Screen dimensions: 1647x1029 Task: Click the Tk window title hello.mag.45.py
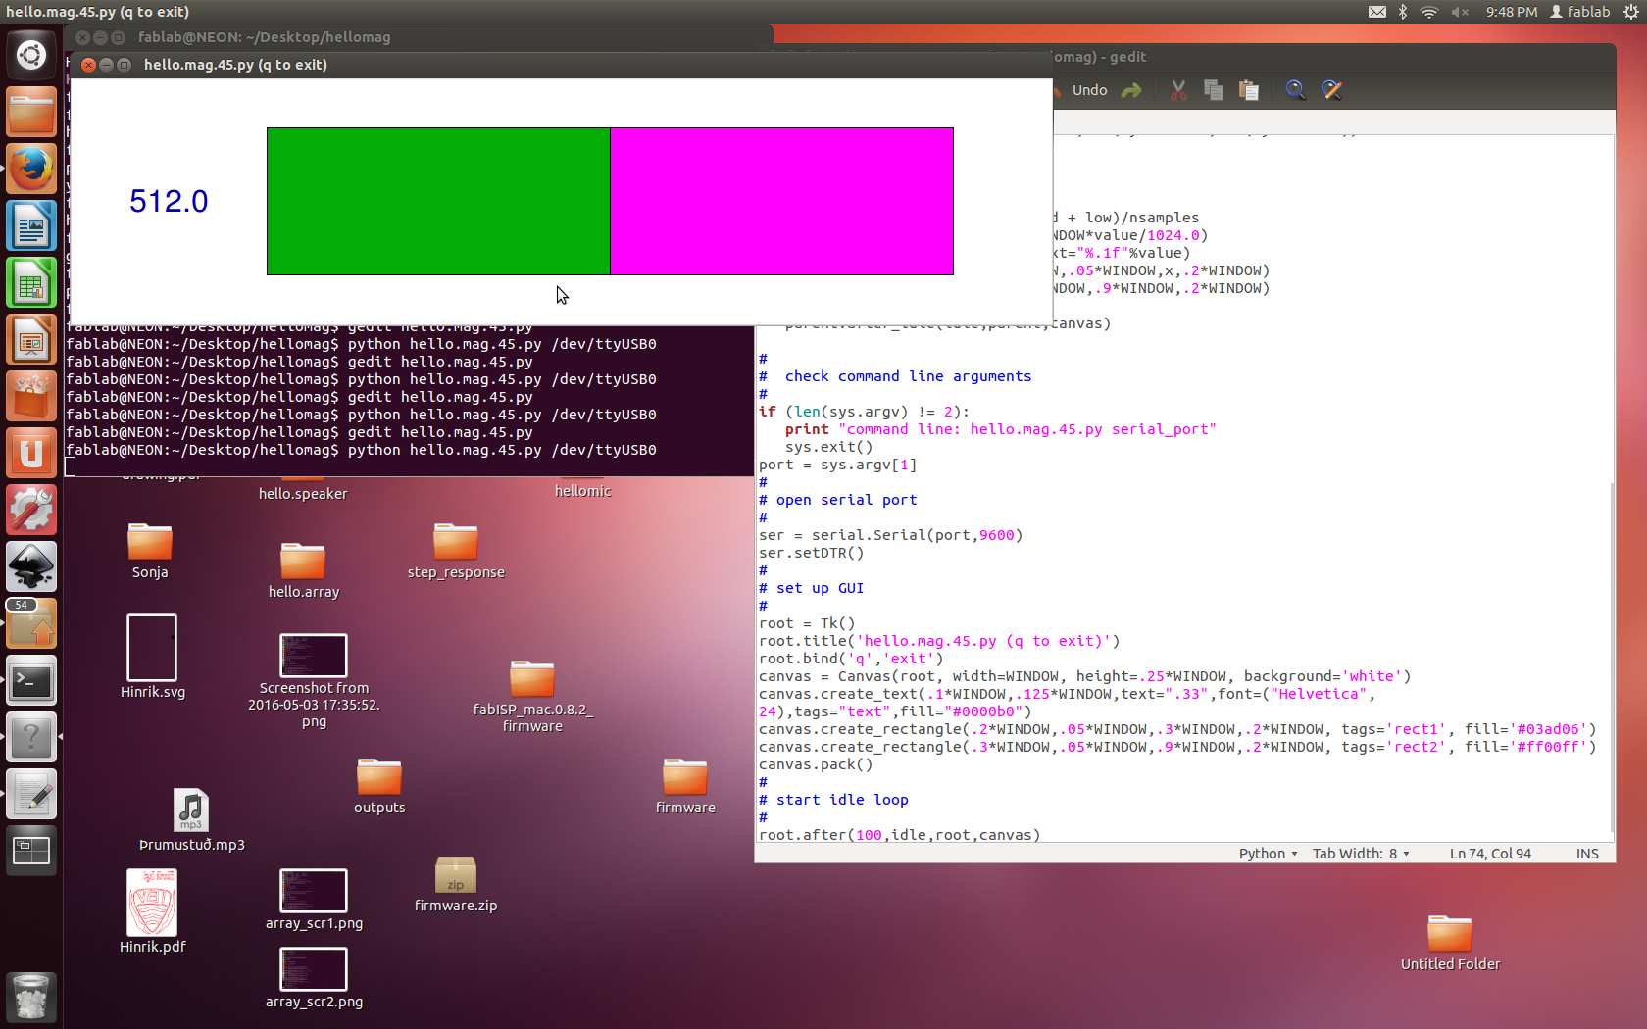pyautogui.click(x=235, y=65)
